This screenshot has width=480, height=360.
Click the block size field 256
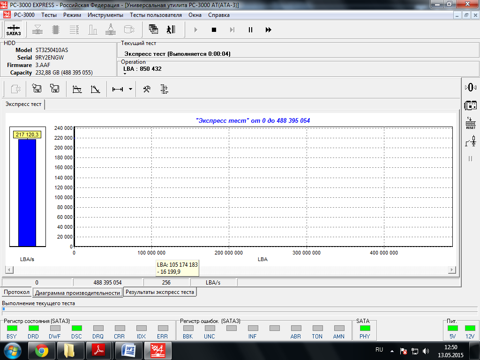[166, 283]
